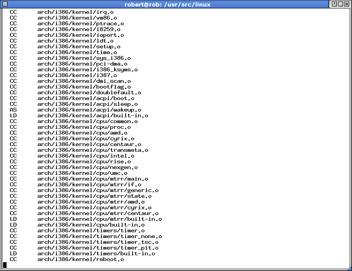Click the line 'arch/i386/kernel/reboot.o'

(81, 260)
